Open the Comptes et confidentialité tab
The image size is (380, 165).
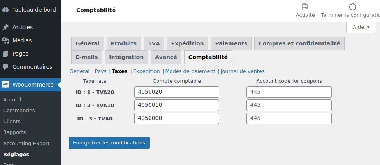(299, 44)
